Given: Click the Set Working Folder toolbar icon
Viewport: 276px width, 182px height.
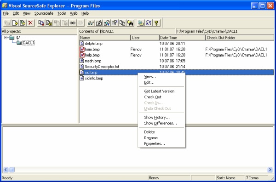Looking at the screenshot, I should tap(141, 23).
